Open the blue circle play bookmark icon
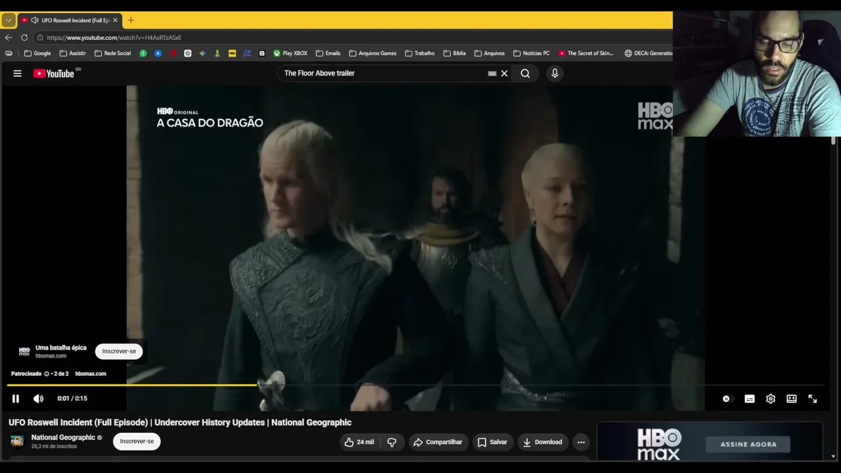 tap(158, 53)
